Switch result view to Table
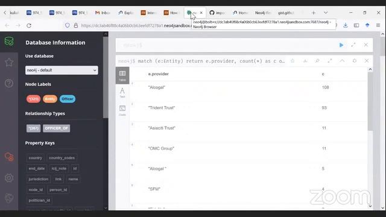 click(x=122, y=75)
